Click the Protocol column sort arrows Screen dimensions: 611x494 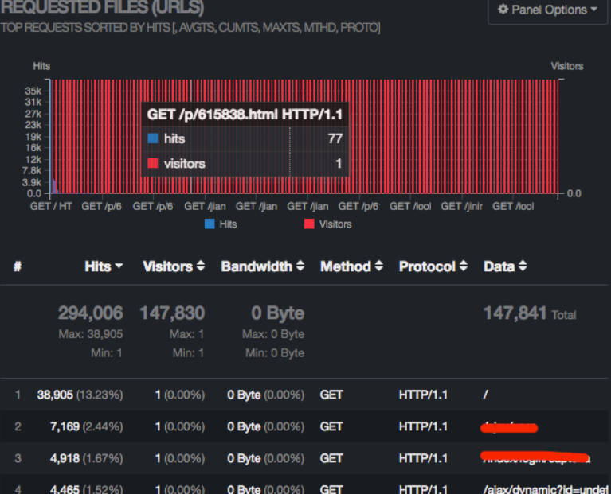click(x=463, y=267)
